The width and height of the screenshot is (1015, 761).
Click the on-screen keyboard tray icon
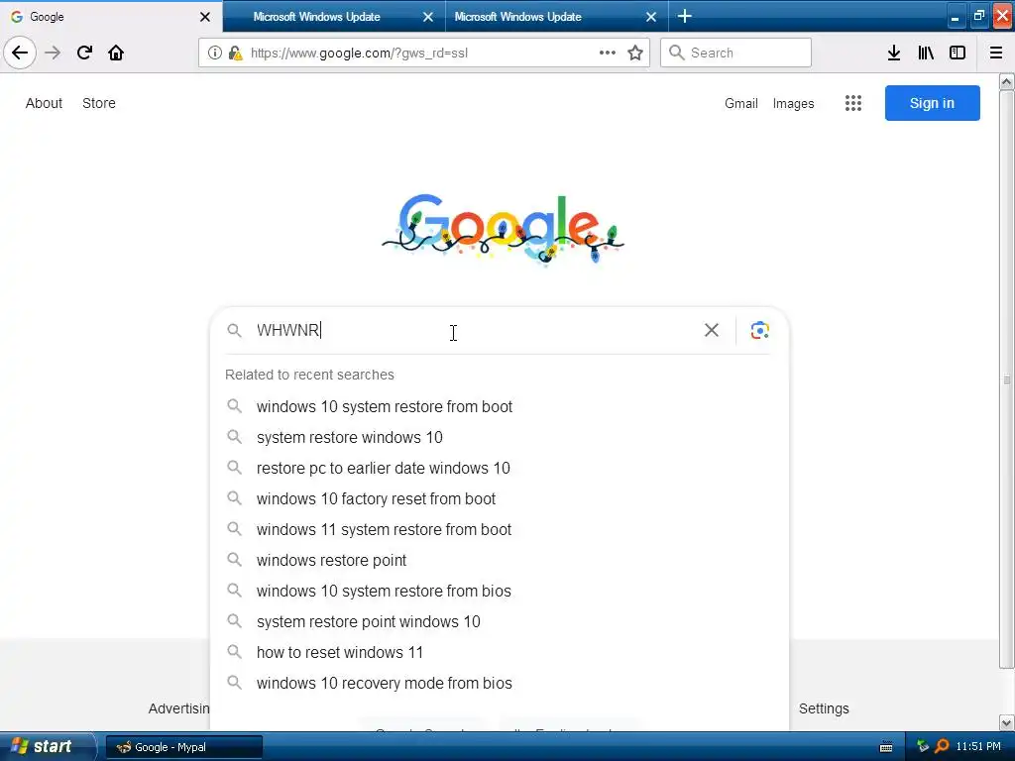click(886, 747)
